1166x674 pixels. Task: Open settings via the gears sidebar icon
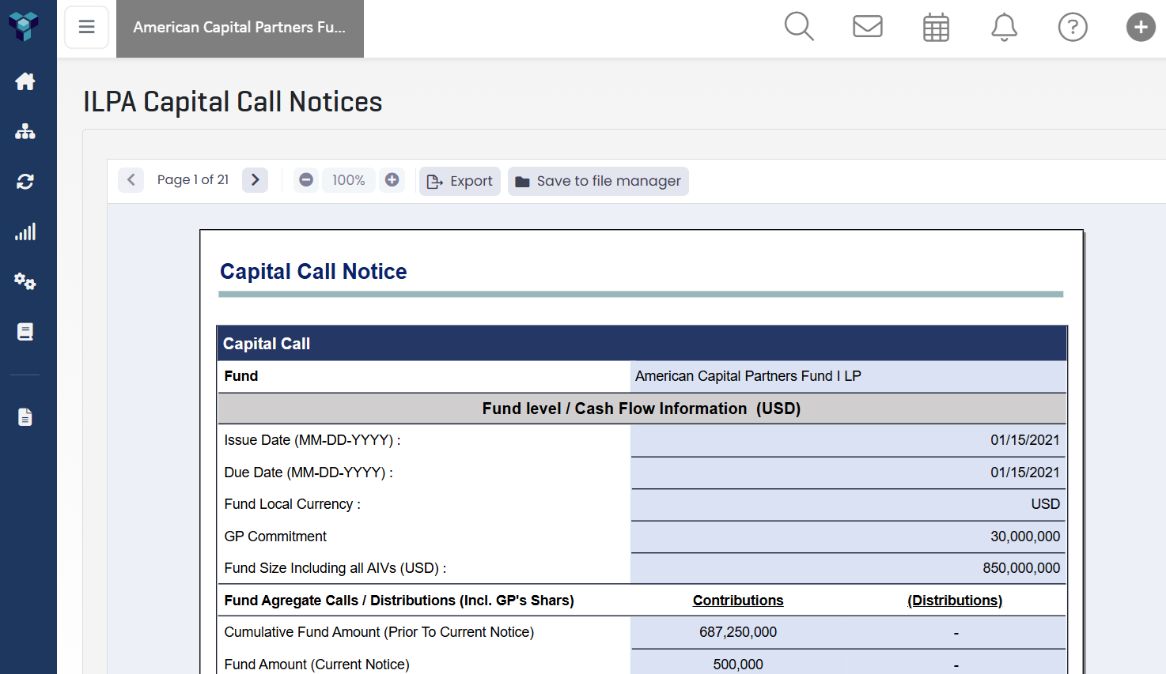click(x=25, y=281)
